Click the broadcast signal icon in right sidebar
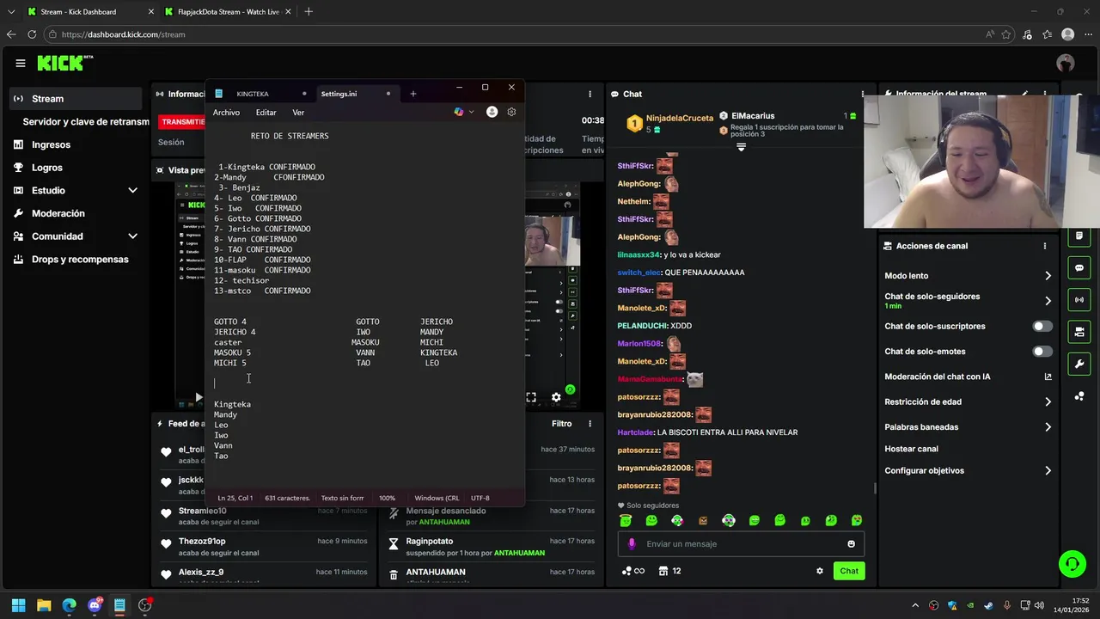 1079,300
